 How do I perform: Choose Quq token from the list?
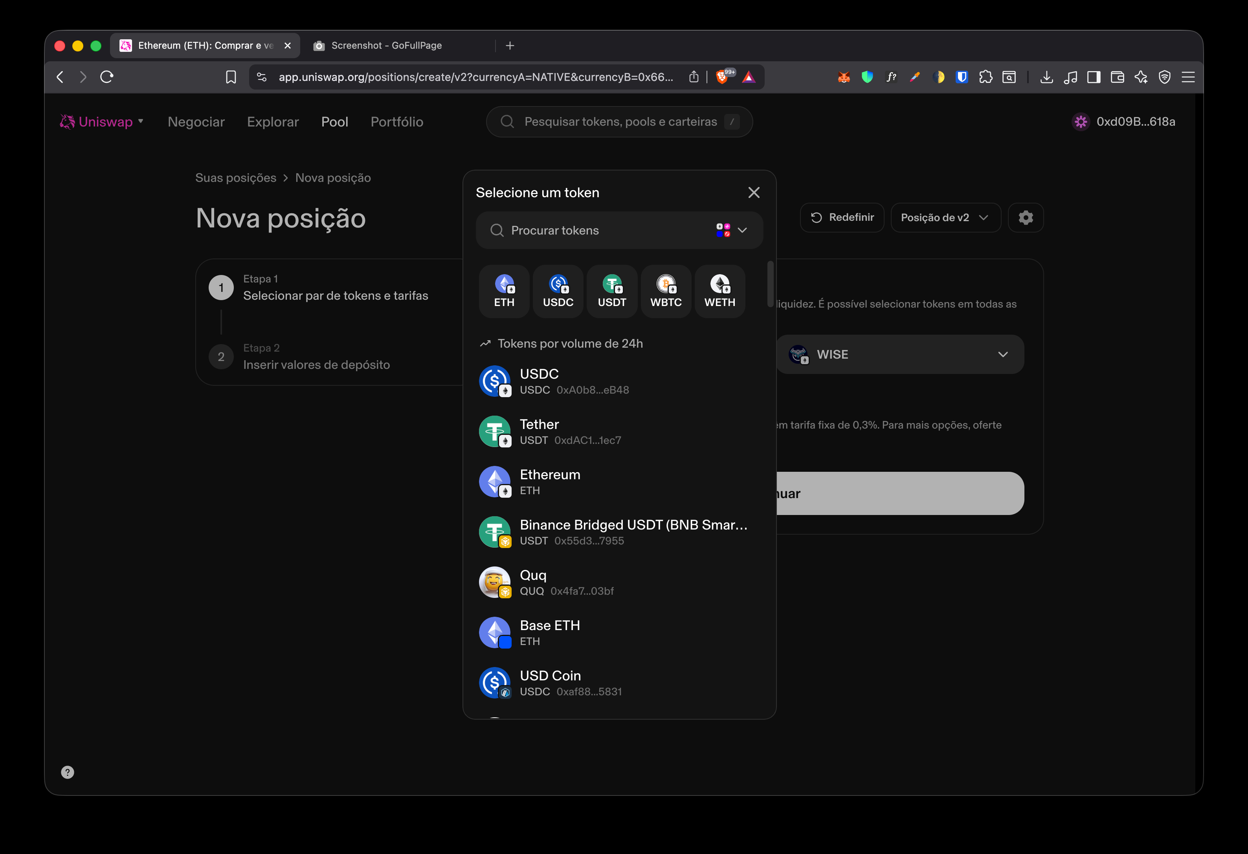(x=619, y=583)
